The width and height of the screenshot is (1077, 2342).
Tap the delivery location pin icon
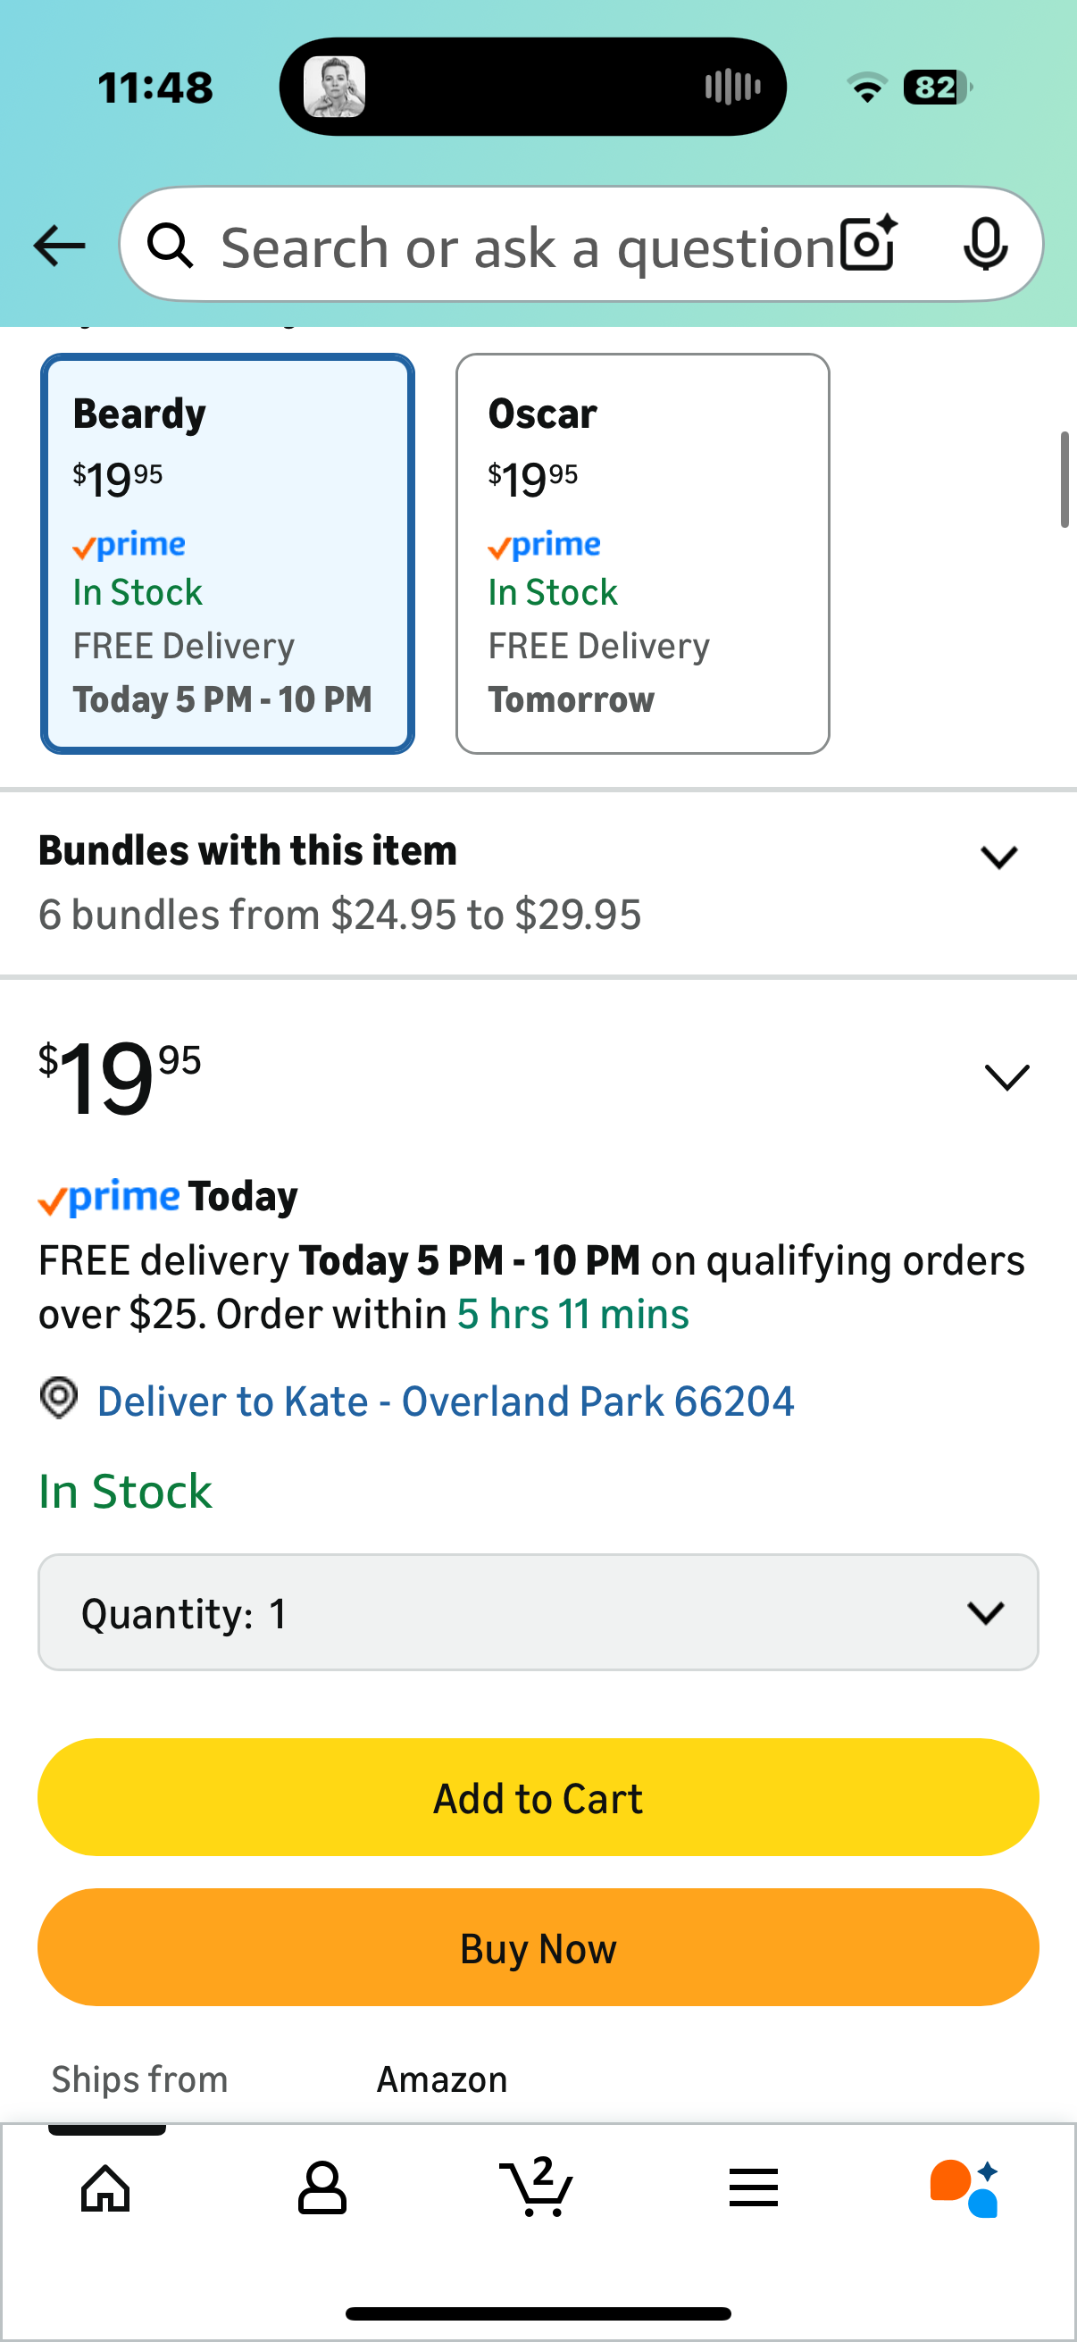59,1398
